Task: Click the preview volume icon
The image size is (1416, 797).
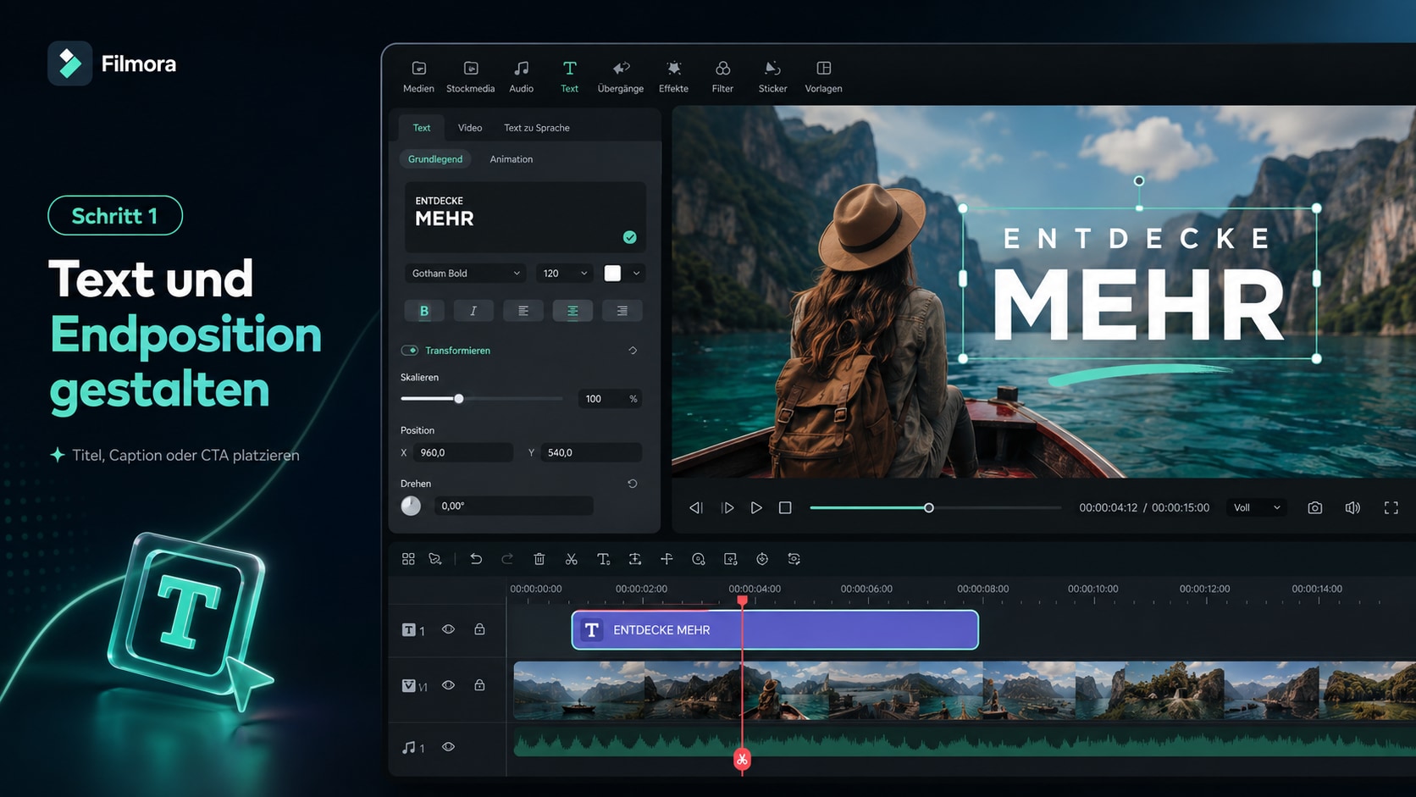Action: click(x=1352, y=508)
